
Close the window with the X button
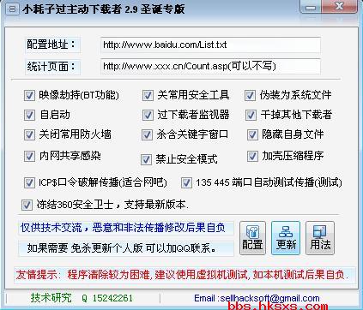coord(339,6)
